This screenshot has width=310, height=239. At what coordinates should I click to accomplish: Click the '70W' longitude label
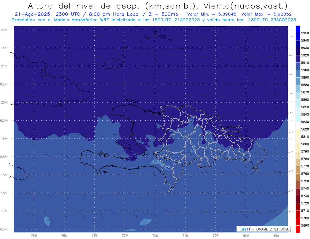215,236
